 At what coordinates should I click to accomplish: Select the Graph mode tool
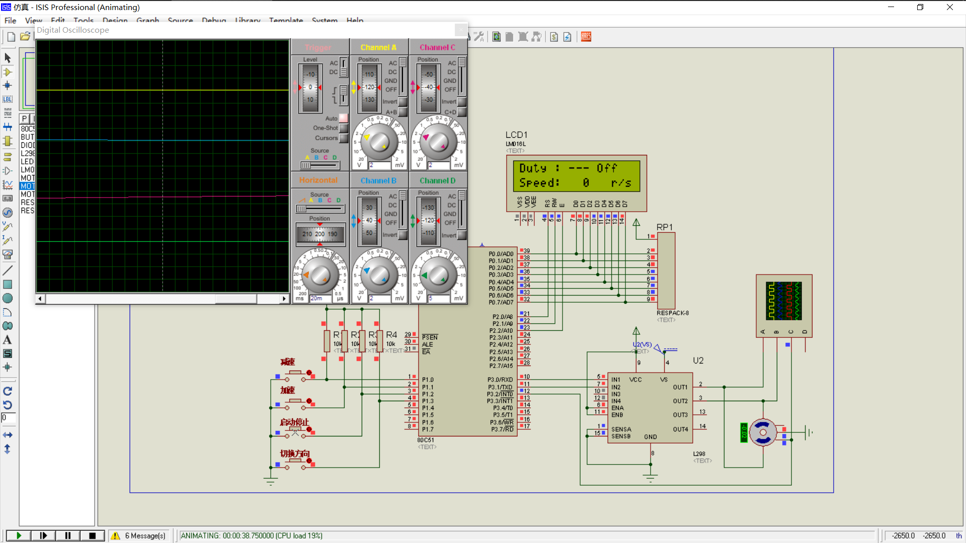8,185
